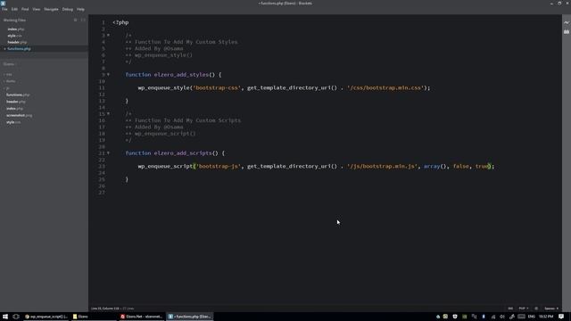Click the Brackets app icon in title bar
This screenshot has width=571, height=321.
[x=3, y=4]
